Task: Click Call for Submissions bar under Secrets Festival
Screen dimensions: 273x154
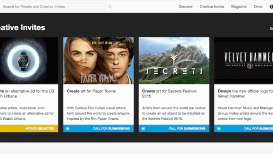Action: (174, 129)
